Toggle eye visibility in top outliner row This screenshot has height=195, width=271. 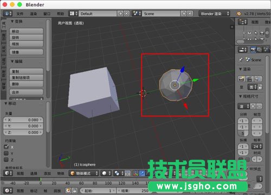pyautogui.click(x=249, y=33)
